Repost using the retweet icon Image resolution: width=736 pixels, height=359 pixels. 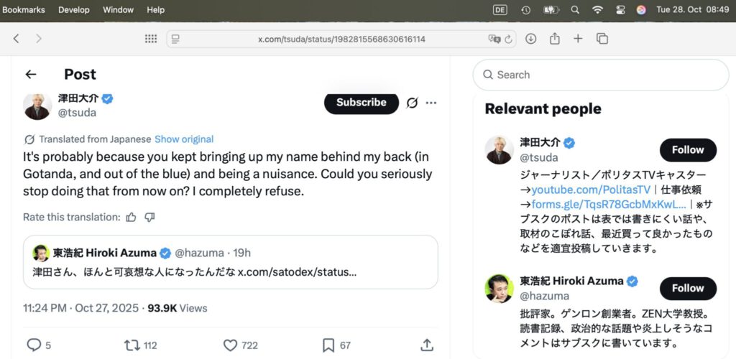tap(132, 345)
